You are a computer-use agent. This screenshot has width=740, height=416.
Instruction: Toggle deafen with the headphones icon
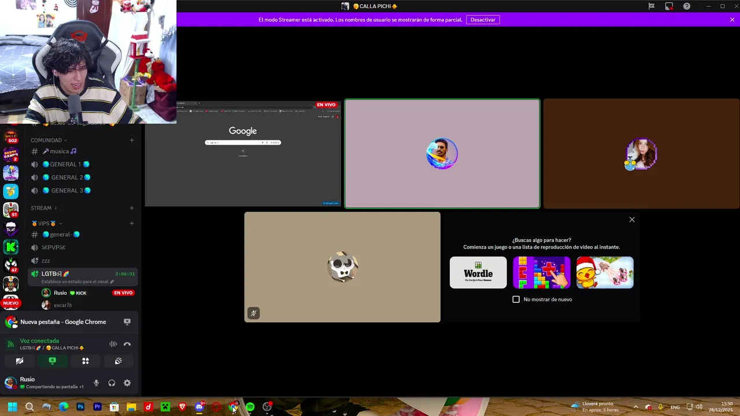coord(112,383)
